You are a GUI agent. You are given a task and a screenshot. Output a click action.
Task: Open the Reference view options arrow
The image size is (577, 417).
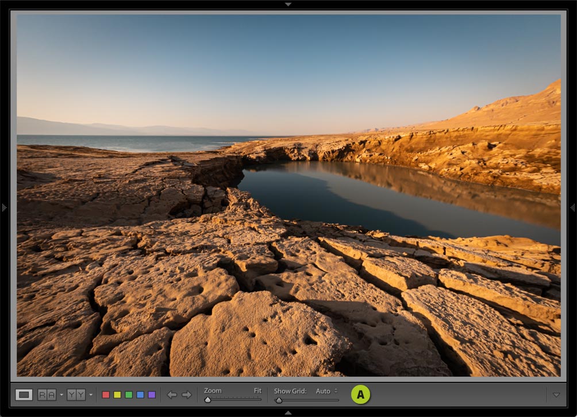61,395
